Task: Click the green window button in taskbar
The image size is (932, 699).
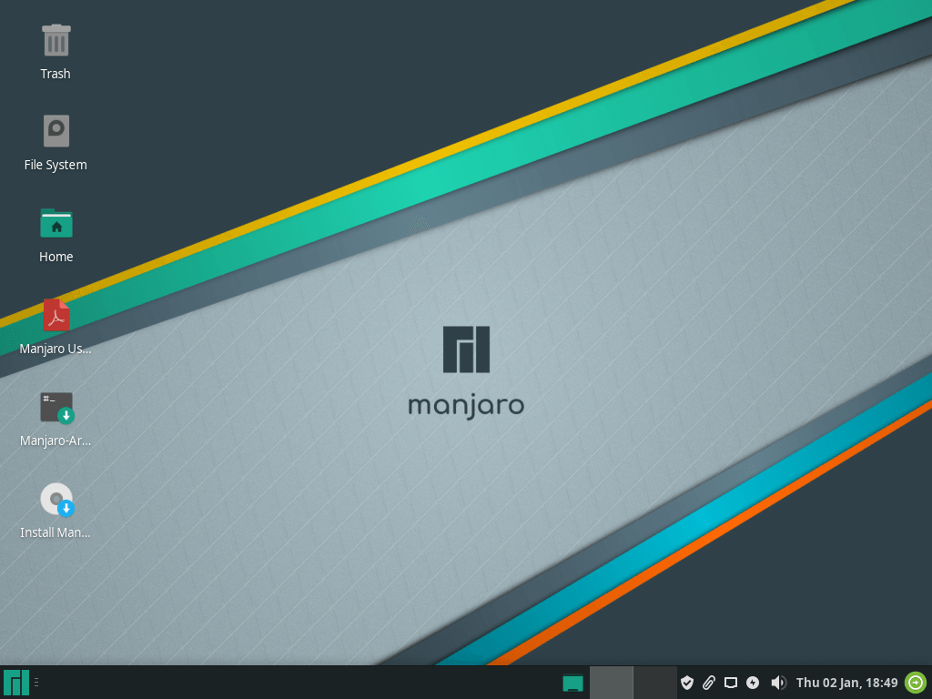Action: (x=572, y=682)
